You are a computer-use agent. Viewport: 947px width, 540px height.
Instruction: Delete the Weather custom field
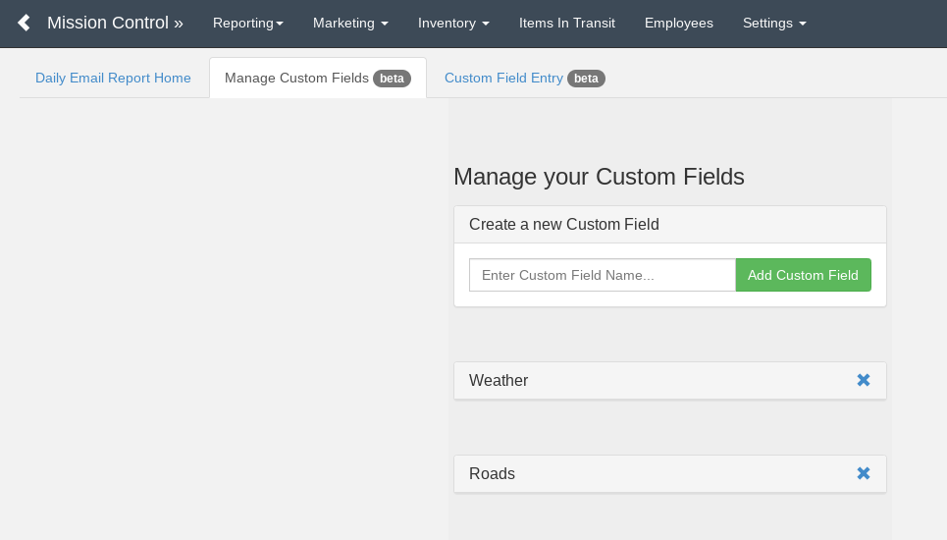point(863,380)
